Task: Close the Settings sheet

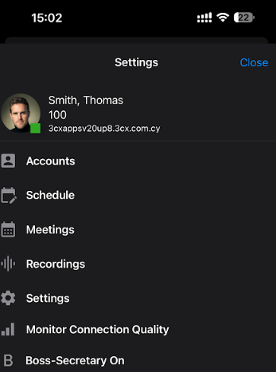Action: (254, 62)
